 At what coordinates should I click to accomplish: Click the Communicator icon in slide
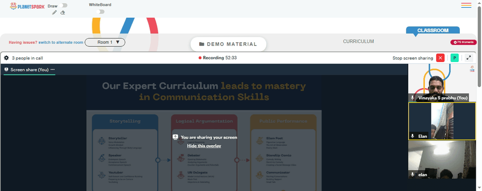[260, 175]
